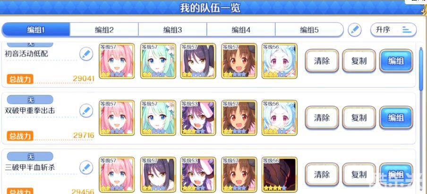Select blue-haired level 56 character in first team
Screen dimensions: 427x194
280,61
